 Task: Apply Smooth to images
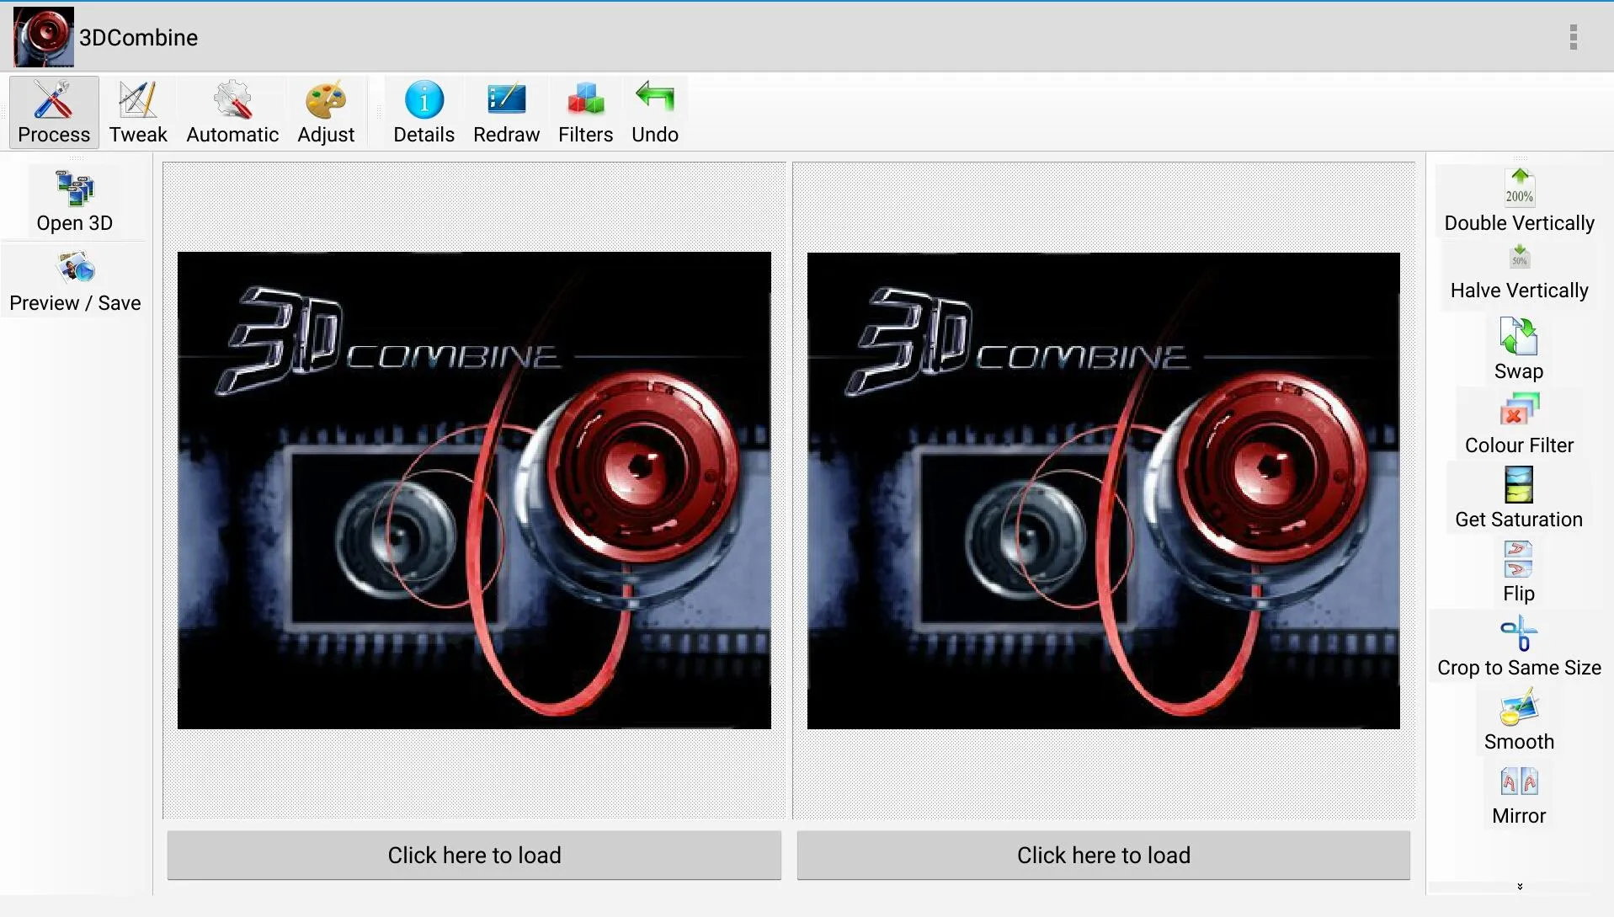click(1519, 720)
